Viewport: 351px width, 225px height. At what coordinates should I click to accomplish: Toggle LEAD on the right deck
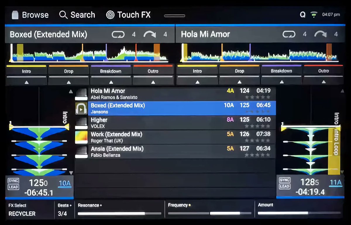tap(285, 187)
